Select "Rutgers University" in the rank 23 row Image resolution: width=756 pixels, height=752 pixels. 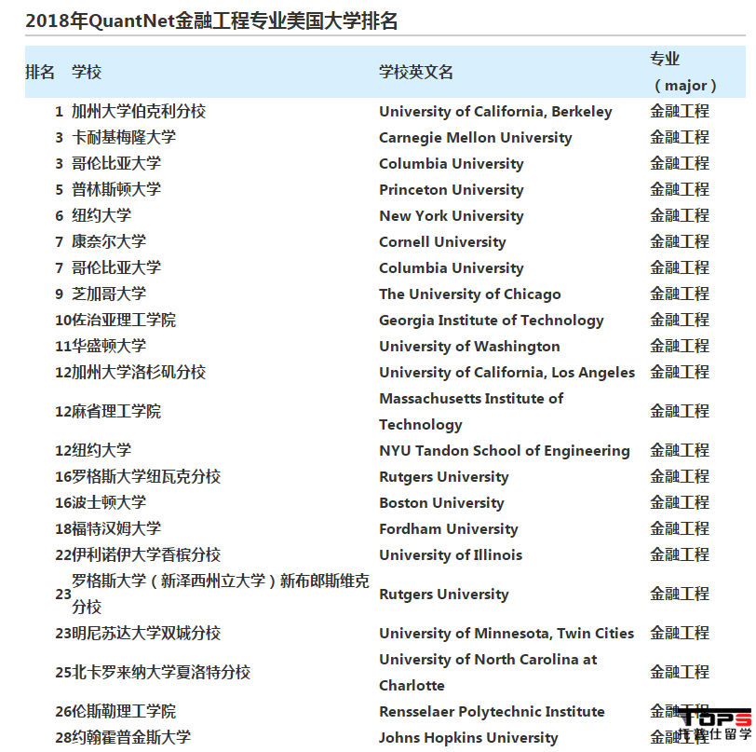point(443,594)
